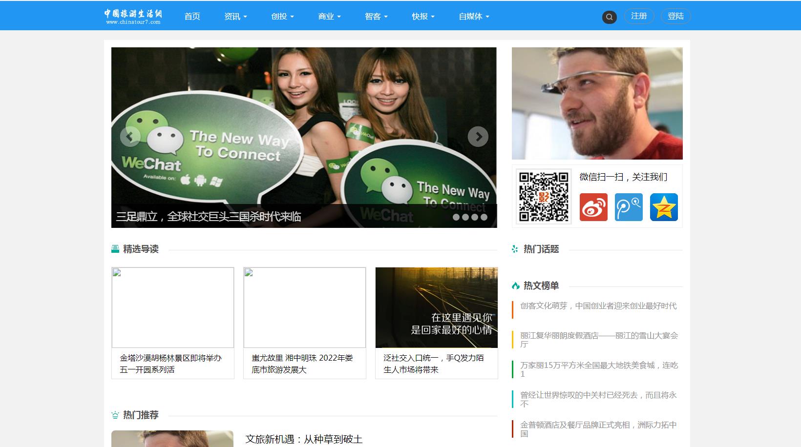Open the Sina Weibo icon

593,207
